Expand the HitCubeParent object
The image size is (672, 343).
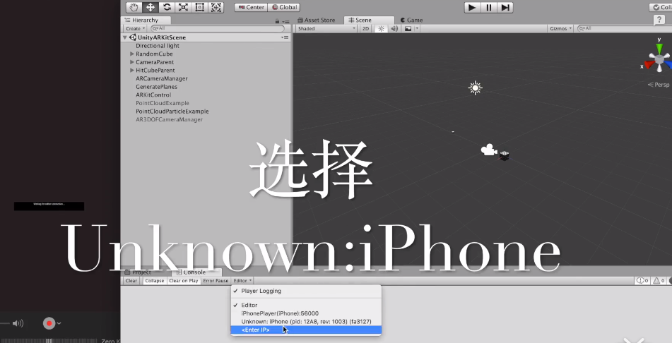tap(132, 71)
